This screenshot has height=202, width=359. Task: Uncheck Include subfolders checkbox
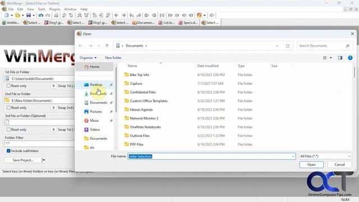[x=8, y=151]
